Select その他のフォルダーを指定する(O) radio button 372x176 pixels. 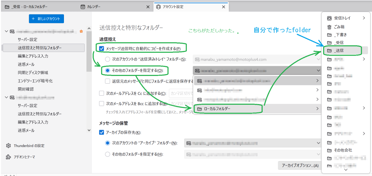click(108, 70)
